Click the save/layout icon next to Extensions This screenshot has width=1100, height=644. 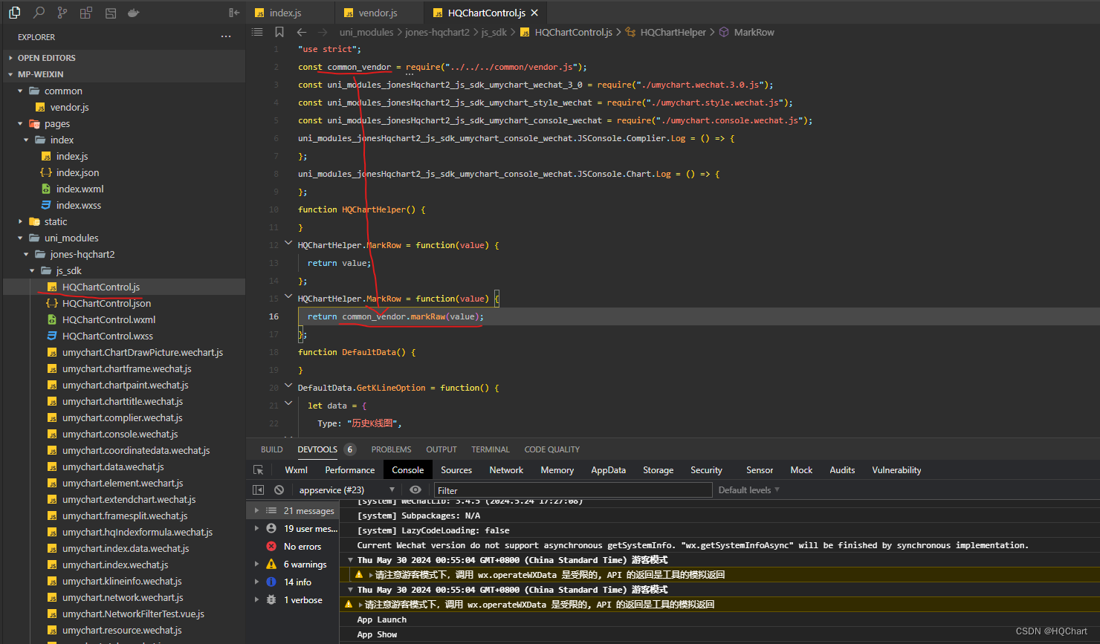[110, 13]
